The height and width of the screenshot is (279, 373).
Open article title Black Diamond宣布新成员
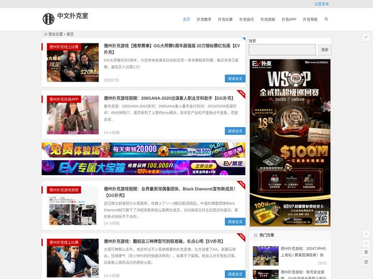(x=169, y=192)
